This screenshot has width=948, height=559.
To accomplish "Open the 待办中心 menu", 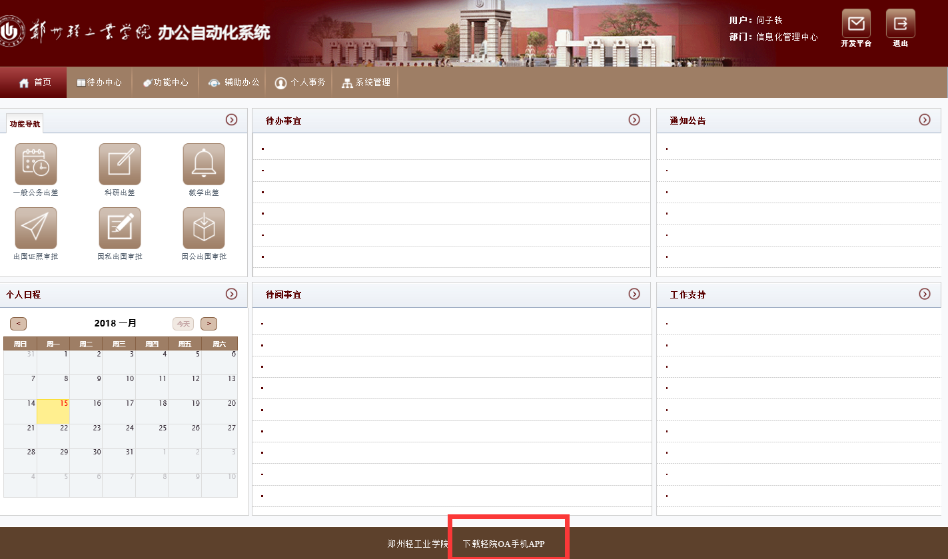I will (x=99, y=83).
